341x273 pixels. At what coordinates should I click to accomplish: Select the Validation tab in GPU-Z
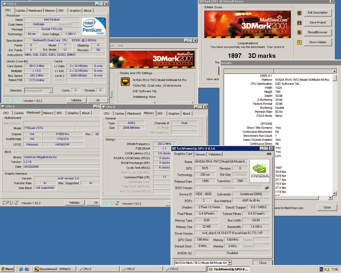[x=215, y=154]
